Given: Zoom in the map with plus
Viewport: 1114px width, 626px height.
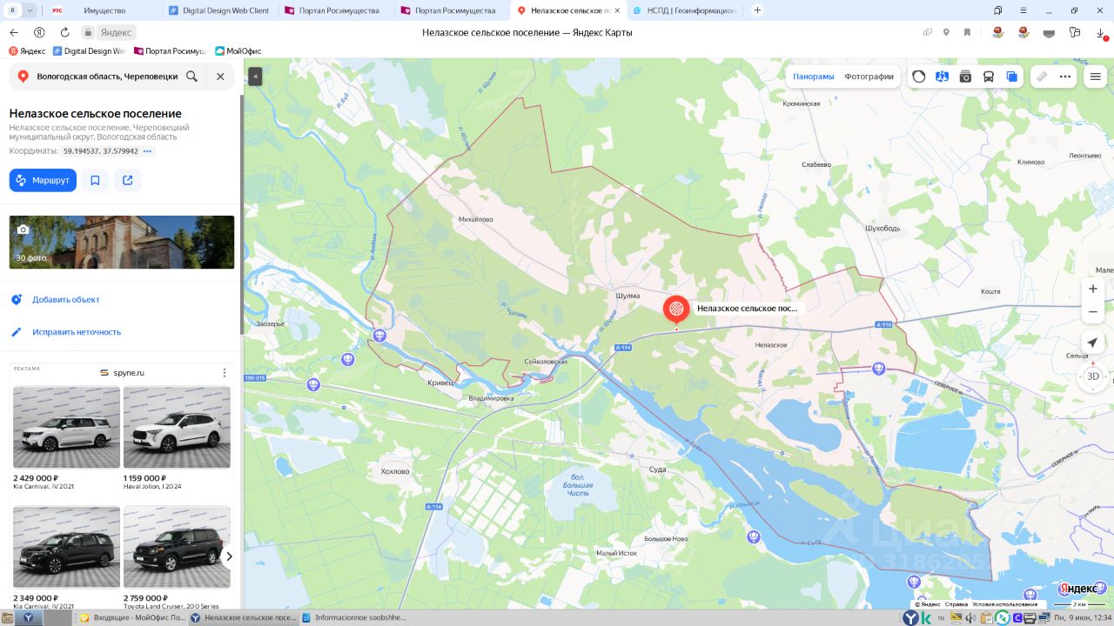Looking at the screenshot, I should (1093, 289).
